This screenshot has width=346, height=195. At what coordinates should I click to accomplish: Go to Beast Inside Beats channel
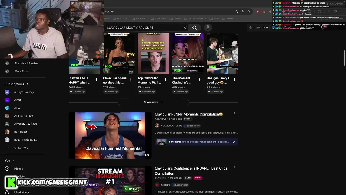coord(26,140)
